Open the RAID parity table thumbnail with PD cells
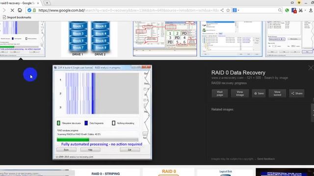 tap(165, 39)
